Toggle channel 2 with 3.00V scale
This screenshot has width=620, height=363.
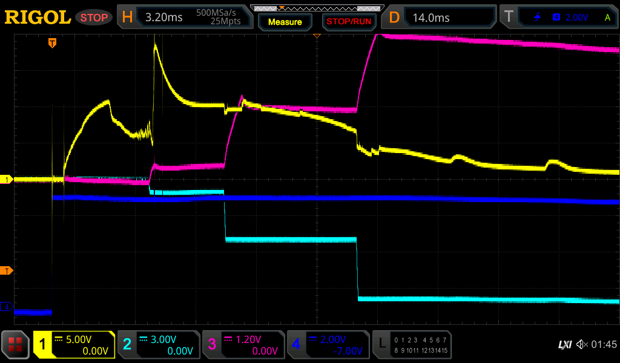click(x=159, y=345)
